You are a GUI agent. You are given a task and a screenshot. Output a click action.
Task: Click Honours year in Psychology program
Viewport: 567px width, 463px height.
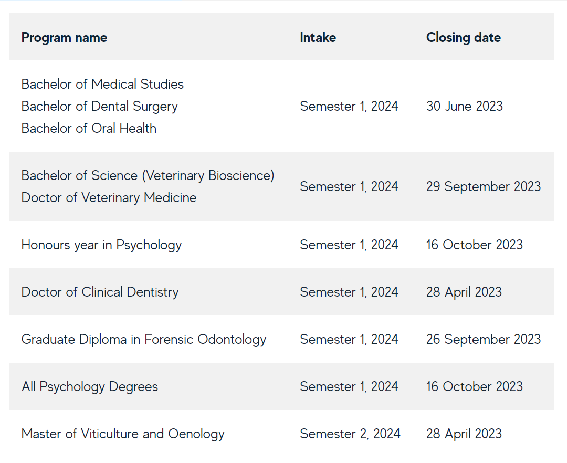(x=101, y=245)
